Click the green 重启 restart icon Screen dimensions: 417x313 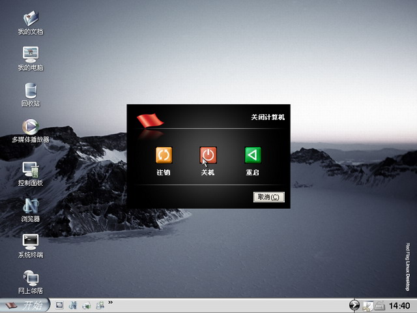(x=253, y=155)
